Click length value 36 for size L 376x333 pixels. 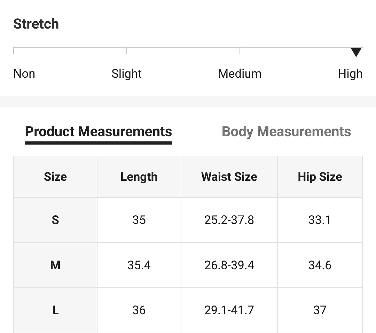tap(139, 310)
